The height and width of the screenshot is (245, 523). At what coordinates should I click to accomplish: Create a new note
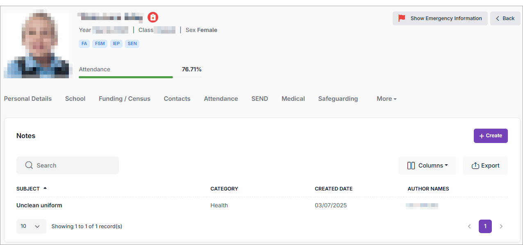point(491,136)
